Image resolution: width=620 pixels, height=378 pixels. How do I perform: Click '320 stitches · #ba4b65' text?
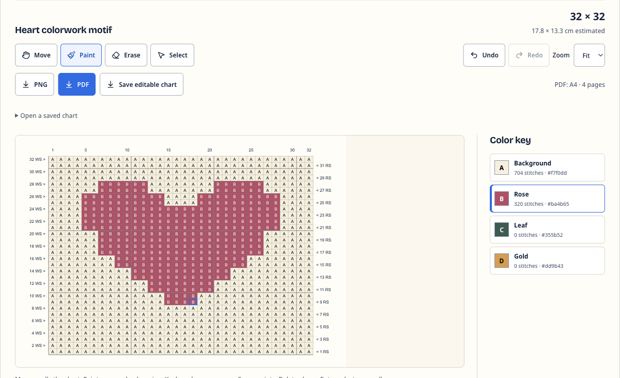click(541, 204)
